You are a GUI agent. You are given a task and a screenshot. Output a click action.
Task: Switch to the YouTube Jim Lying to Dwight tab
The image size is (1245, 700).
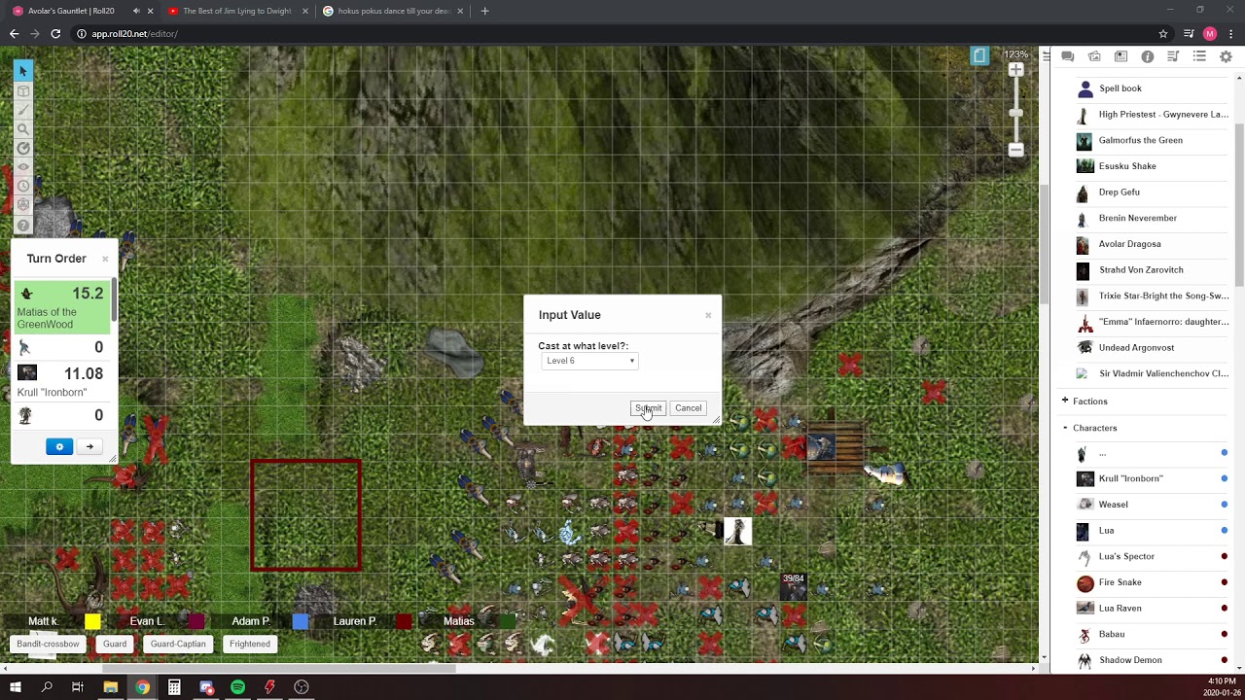point(237,11)
